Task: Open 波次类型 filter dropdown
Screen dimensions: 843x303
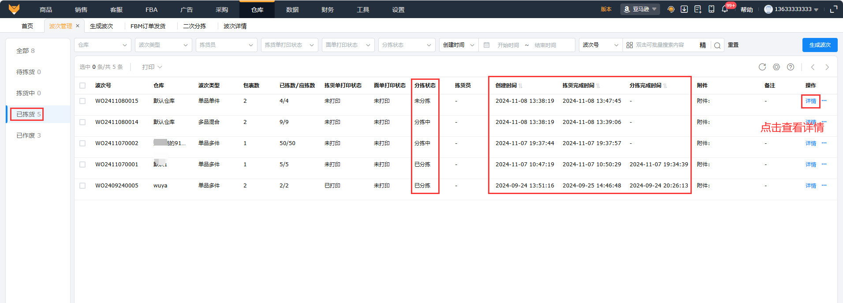Action: (164, 45)
